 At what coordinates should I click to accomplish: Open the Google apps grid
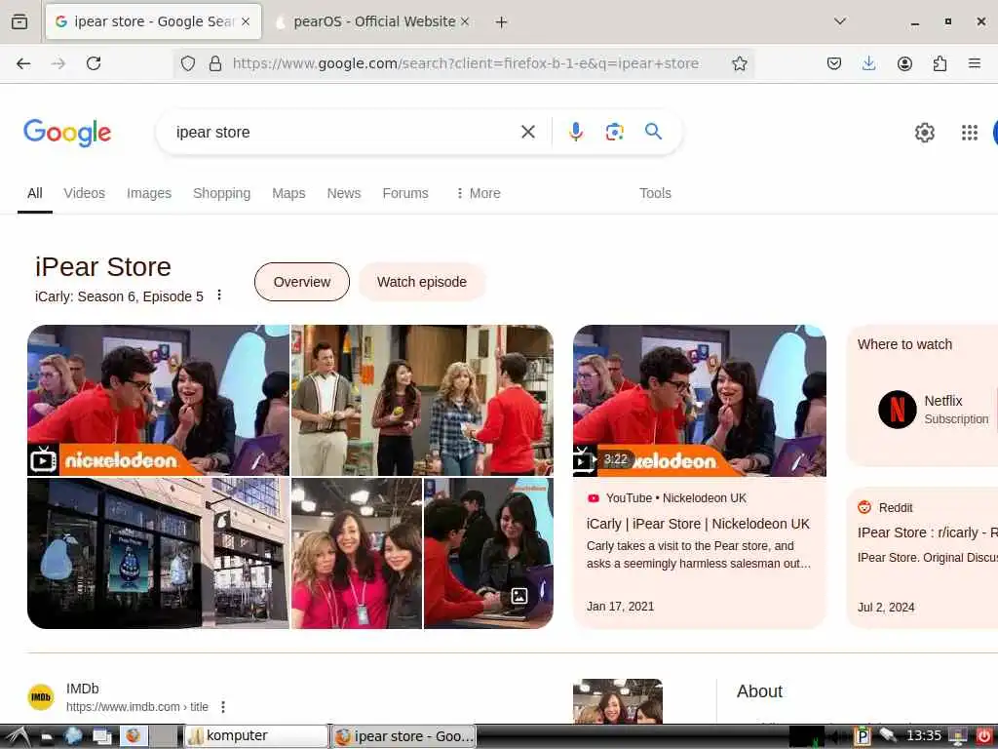[970, 133]
